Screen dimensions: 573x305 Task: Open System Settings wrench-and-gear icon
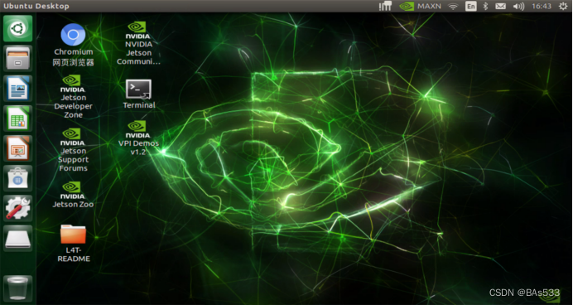(18, 208)
